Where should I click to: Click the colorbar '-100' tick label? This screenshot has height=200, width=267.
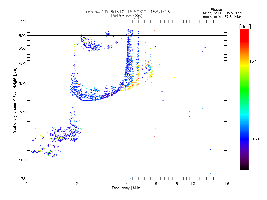pos(254,139)
